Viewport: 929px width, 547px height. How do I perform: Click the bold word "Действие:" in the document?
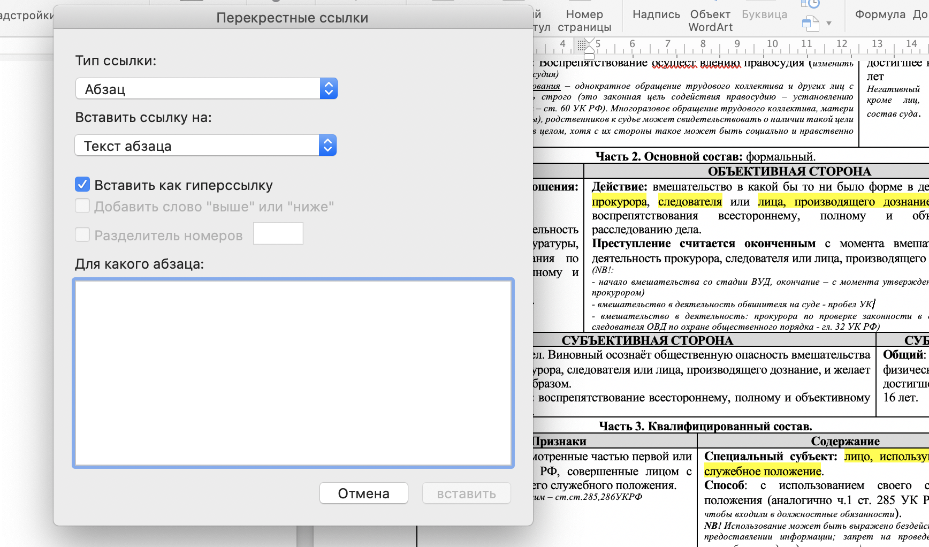[619, 186]
